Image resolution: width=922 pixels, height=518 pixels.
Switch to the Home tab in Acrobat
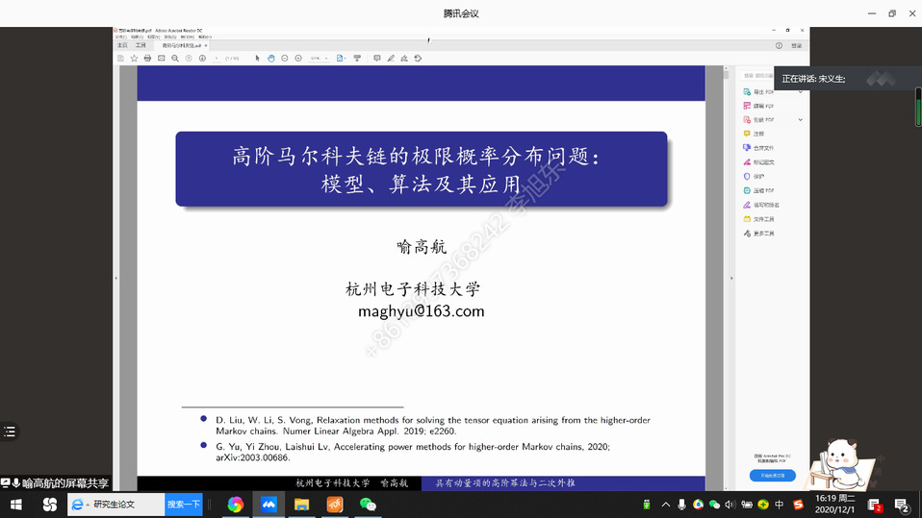click(x=122, y=45)
